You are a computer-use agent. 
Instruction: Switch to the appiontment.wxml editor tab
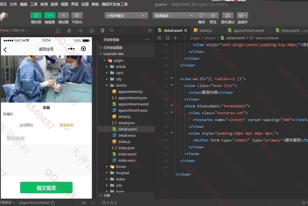[x=249, y=30]
